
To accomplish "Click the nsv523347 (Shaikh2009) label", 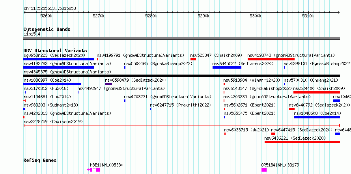I will click(x=216, y=55).
